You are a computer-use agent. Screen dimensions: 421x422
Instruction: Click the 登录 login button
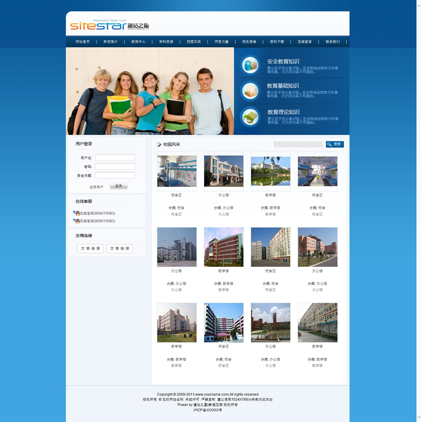coord(118,186)
